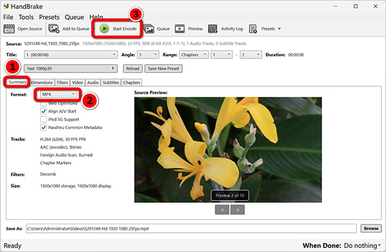Click the Browse button

371,228
